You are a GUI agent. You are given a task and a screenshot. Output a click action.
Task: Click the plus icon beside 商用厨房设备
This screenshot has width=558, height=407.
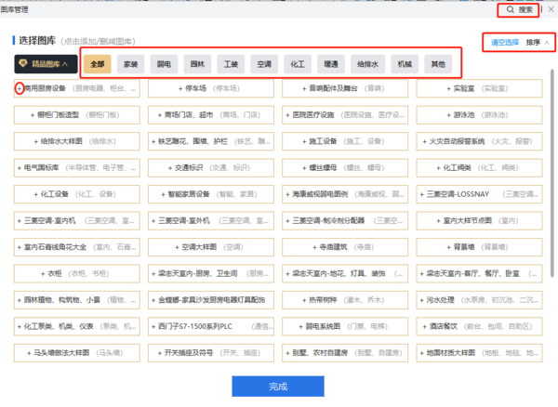click(x=20, y=89)
